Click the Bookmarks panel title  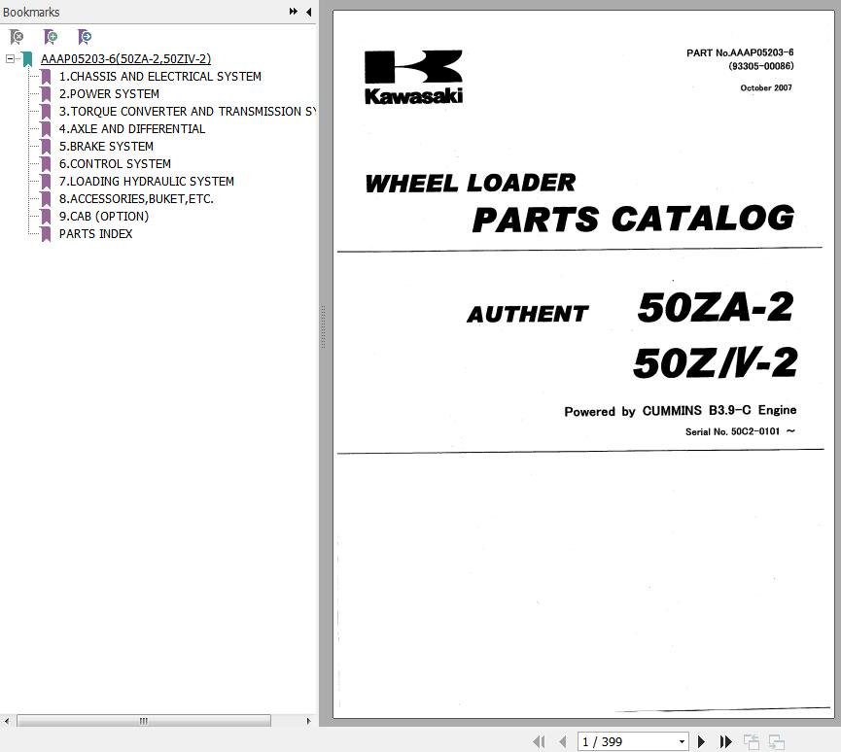31,12
